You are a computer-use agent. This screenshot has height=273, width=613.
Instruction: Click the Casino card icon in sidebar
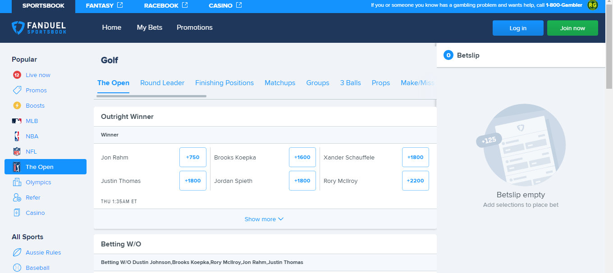point(17,213)
